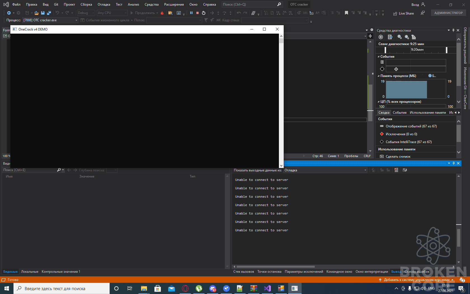
Task: Click Сделать снимок memory snapshot link
Action: click(398, 157)
